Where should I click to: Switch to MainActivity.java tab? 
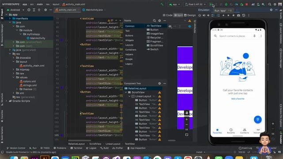click(x=92, y=10)
